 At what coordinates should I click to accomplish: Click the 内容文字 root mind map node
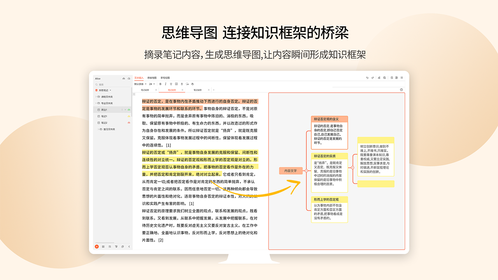coord(291,171)
